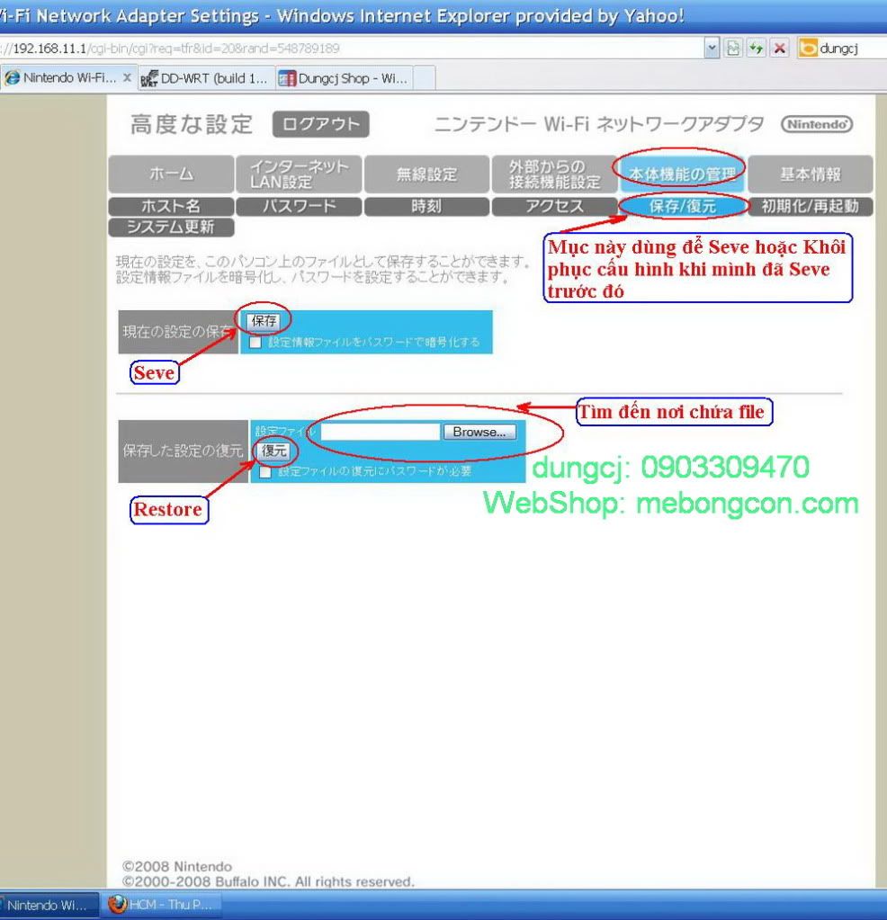The width and height of the screenshot is (887, 920).
Task: Select the 初期化/再起動 submenu tab
Action: click(x=810, y=206)
